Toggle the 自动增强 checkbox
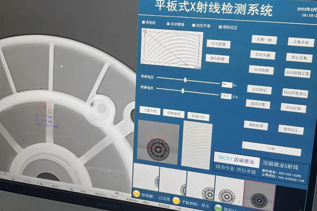The height and width of the screenshot is (211, 317). pyautogui.click(x=168, y=24)
